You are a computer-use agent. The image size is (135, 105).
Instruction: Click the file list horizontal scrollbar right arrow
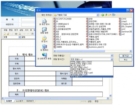[131, 51]
